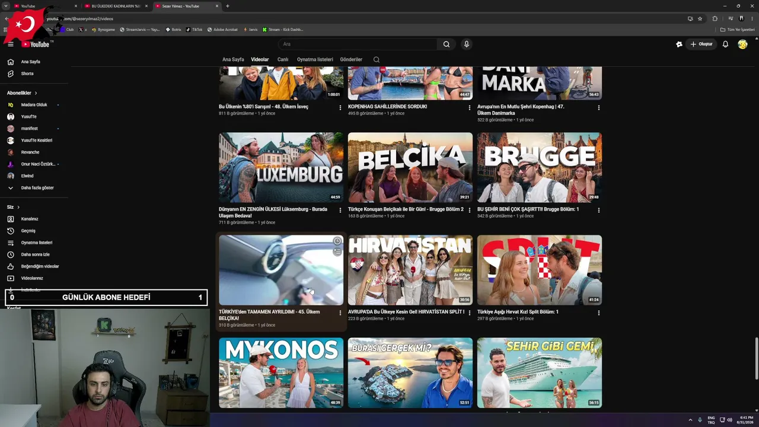Open options for Türkiye Aşığı Hırvat Kız video
The width and height of the screenshot is (759, 427).
coord(599,313)
